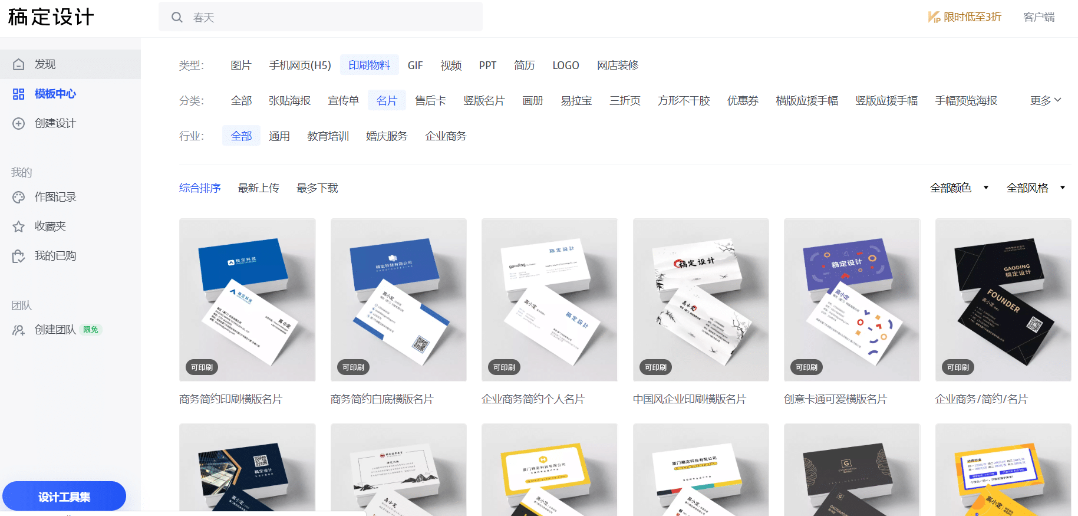Choose the 三折页 category

[625, 100]
